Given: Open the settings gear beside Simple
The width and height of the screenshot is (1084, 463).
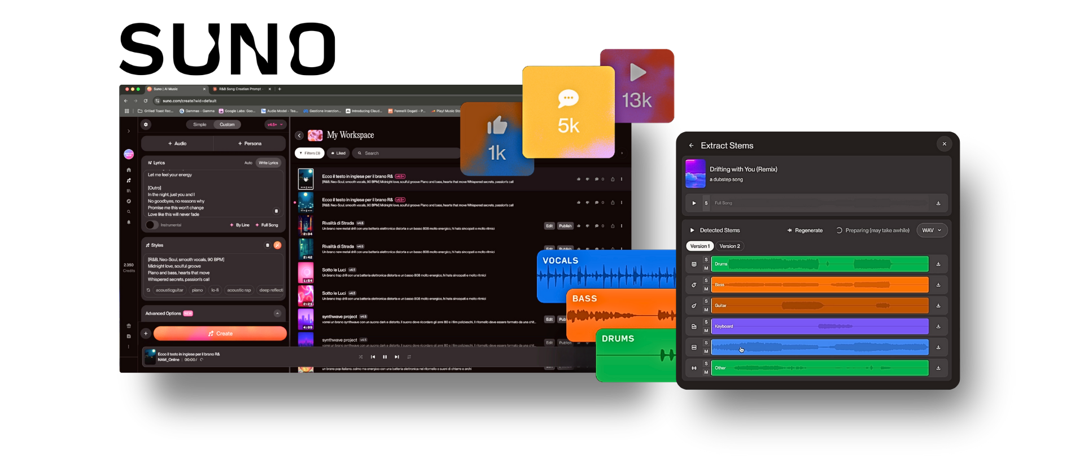Looking at the screenshot, I should [146, 125].
